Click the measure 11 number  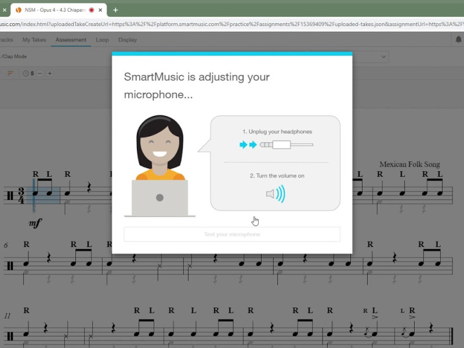pos(7,316)
